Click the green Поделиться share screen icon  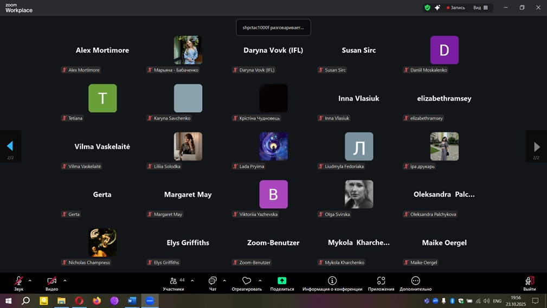pyautogui.click(x=282, y=281)
